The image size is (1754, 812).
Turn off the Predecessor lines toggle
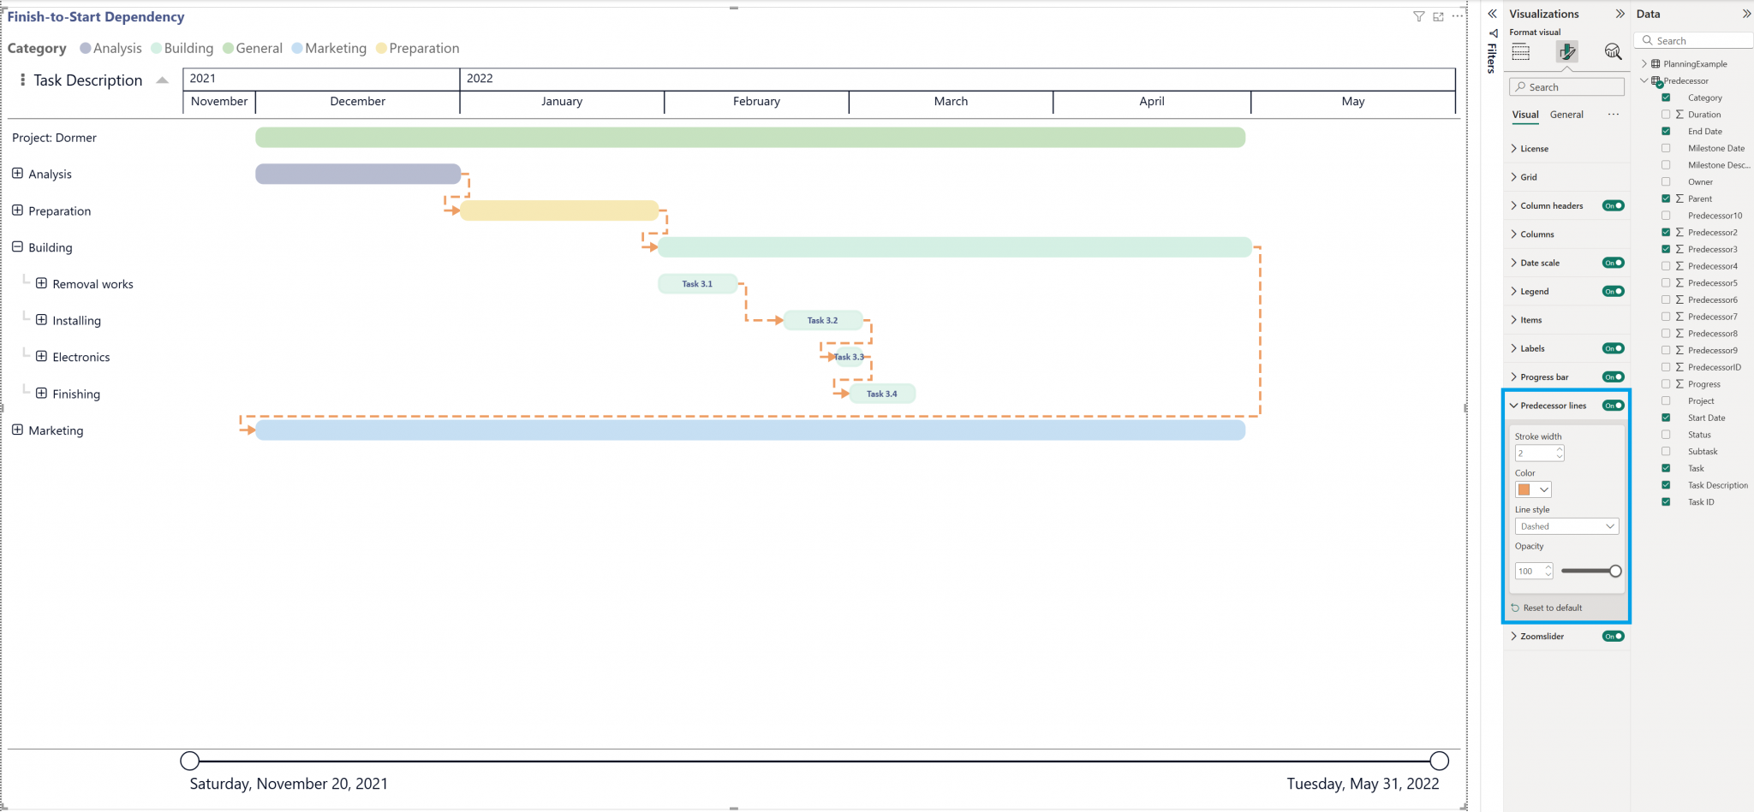tap(1613, 405)
